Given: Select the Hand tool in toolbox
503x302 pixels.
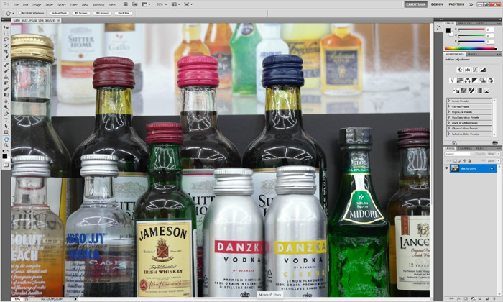Looking at the screenshot, I should pos(6,140).
